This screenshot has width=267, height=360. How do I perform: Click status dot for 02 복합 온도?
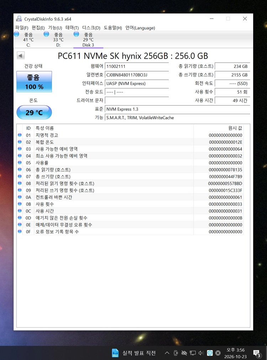20,142
